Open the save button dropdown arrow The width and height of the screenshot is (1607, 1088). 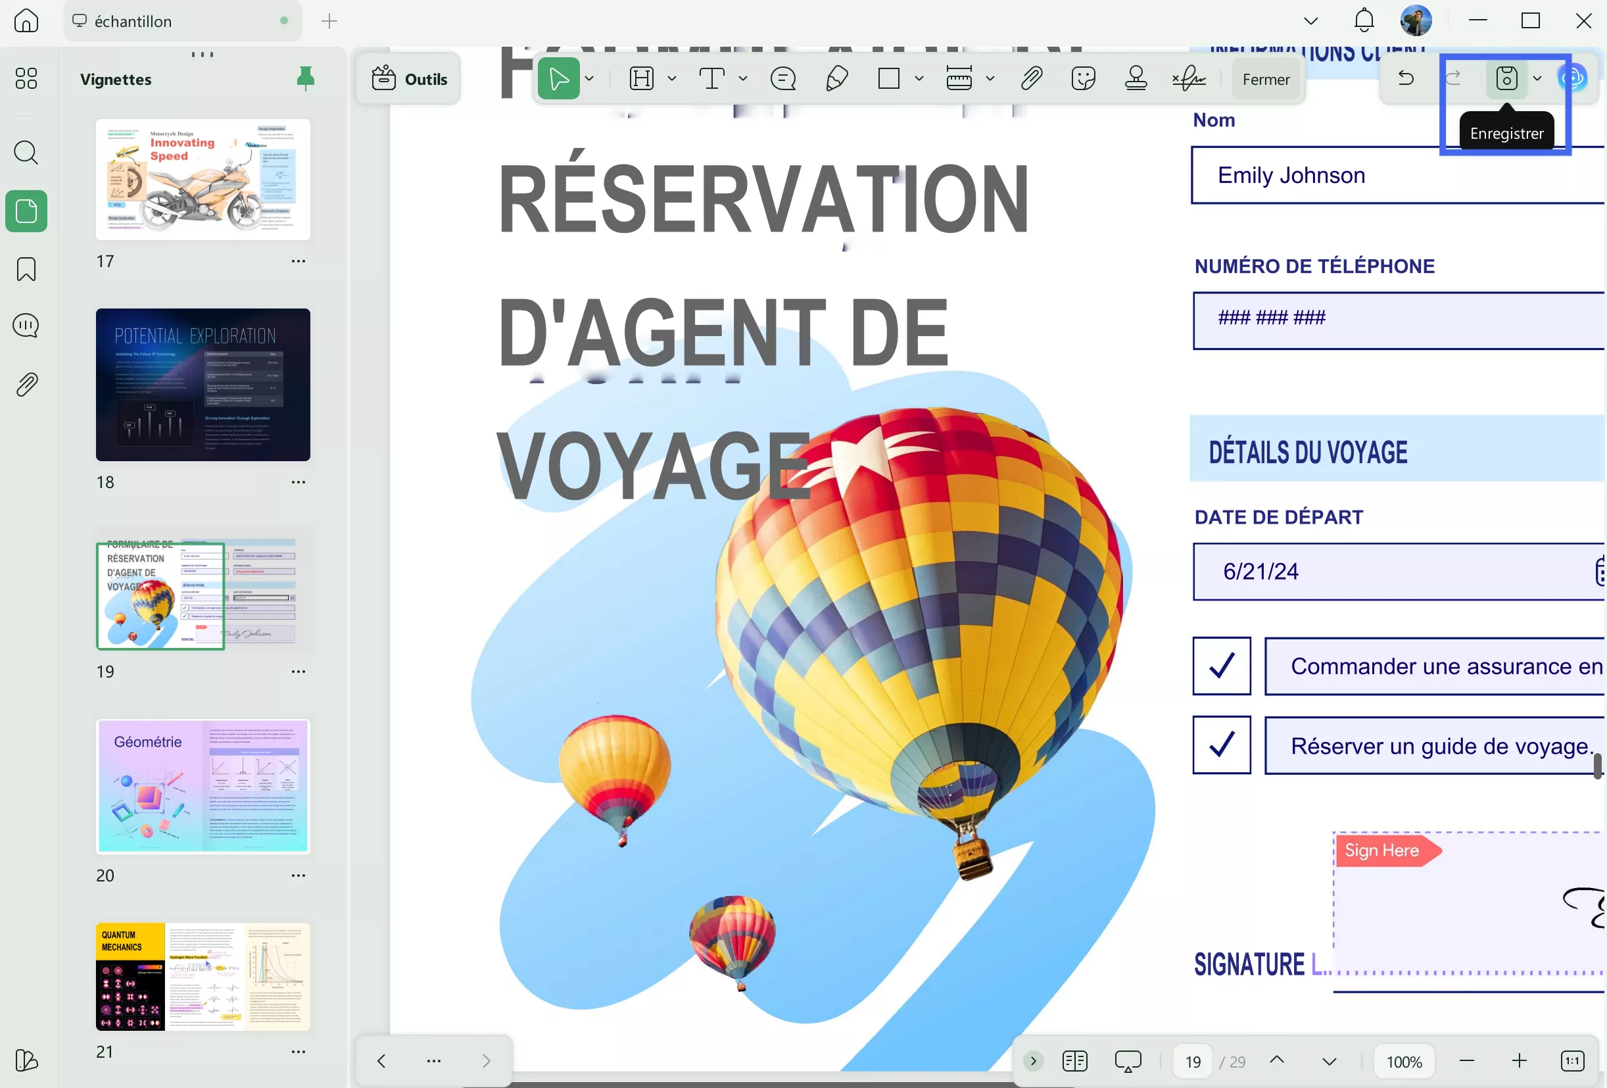pyautogui.click(x=1538, y=78)
